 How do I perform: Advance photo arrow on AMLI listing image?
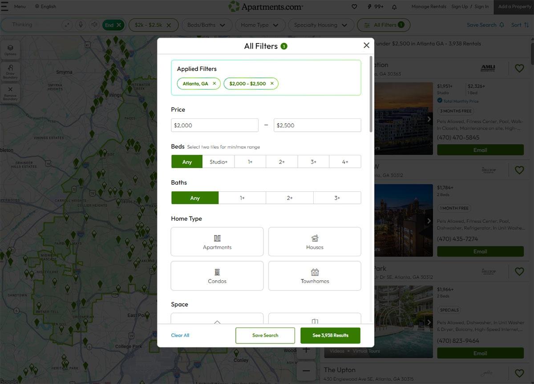[429, 119]
